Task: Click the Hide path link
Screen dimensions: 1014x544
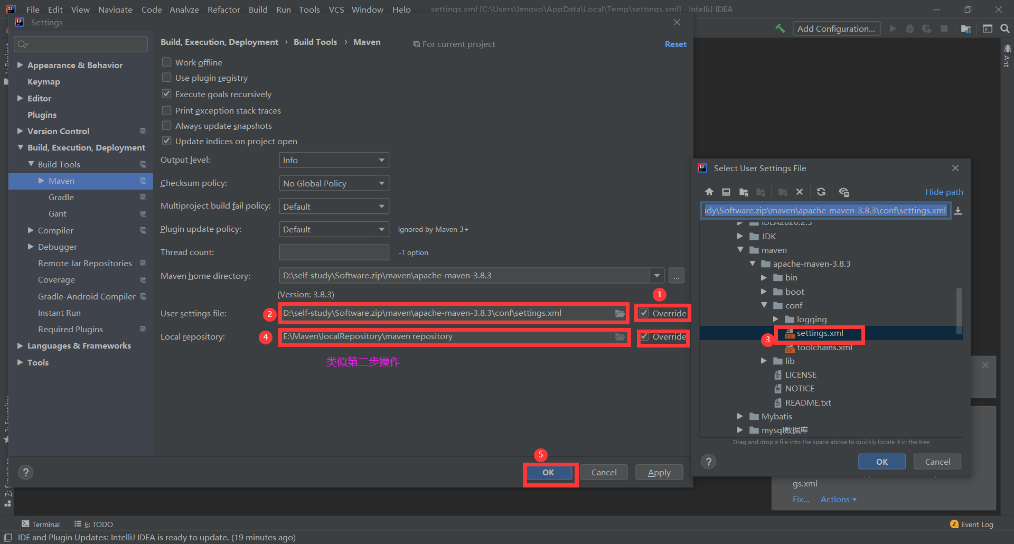Action: point(944,192)
